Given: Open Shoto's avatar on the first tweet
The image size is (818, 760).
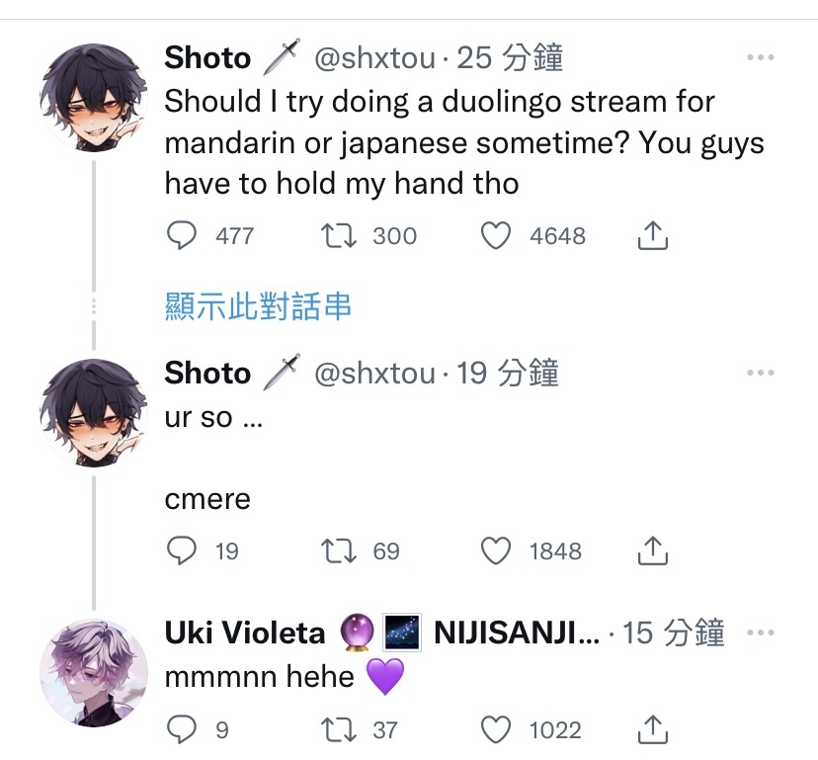Looking at the screenshot, I should [x=94, y=98].
